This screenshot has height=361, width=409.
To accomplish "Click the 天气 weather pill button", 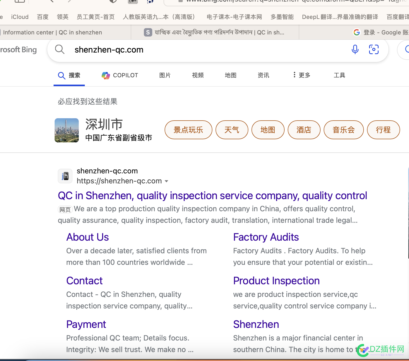I will click(232, 130).
